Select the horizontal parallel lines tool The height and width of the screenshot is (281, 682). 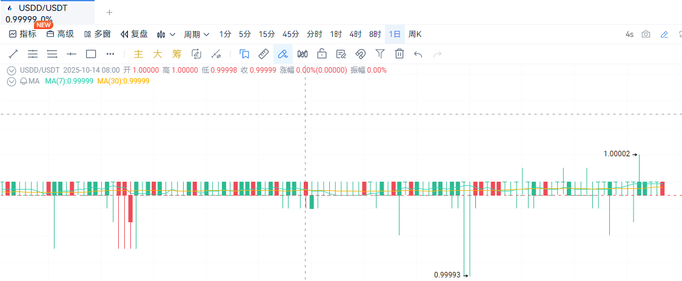click(x=52, y=54)
